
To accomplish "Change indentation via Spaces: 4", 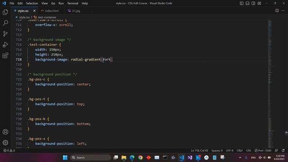I will tap(217, 150).
